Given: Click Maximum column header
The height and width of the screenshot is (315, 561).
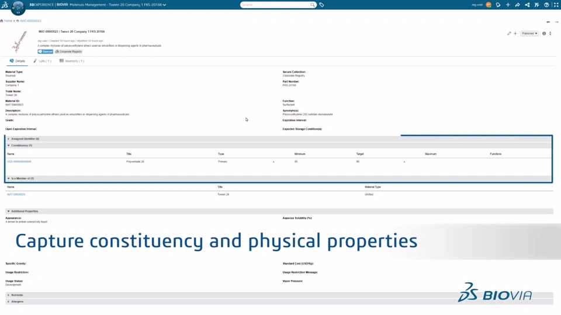Looking at the screenshot, I should [x=431, y=154].
